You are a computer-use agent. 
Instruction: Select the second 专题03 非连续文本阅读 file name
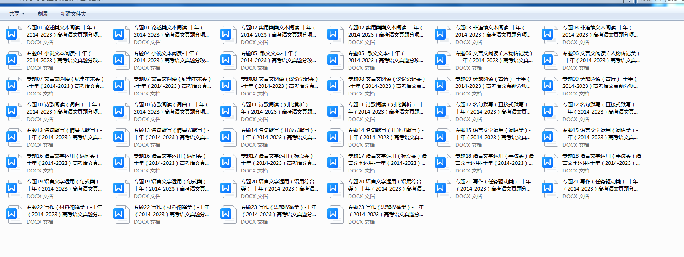[600, 31]
